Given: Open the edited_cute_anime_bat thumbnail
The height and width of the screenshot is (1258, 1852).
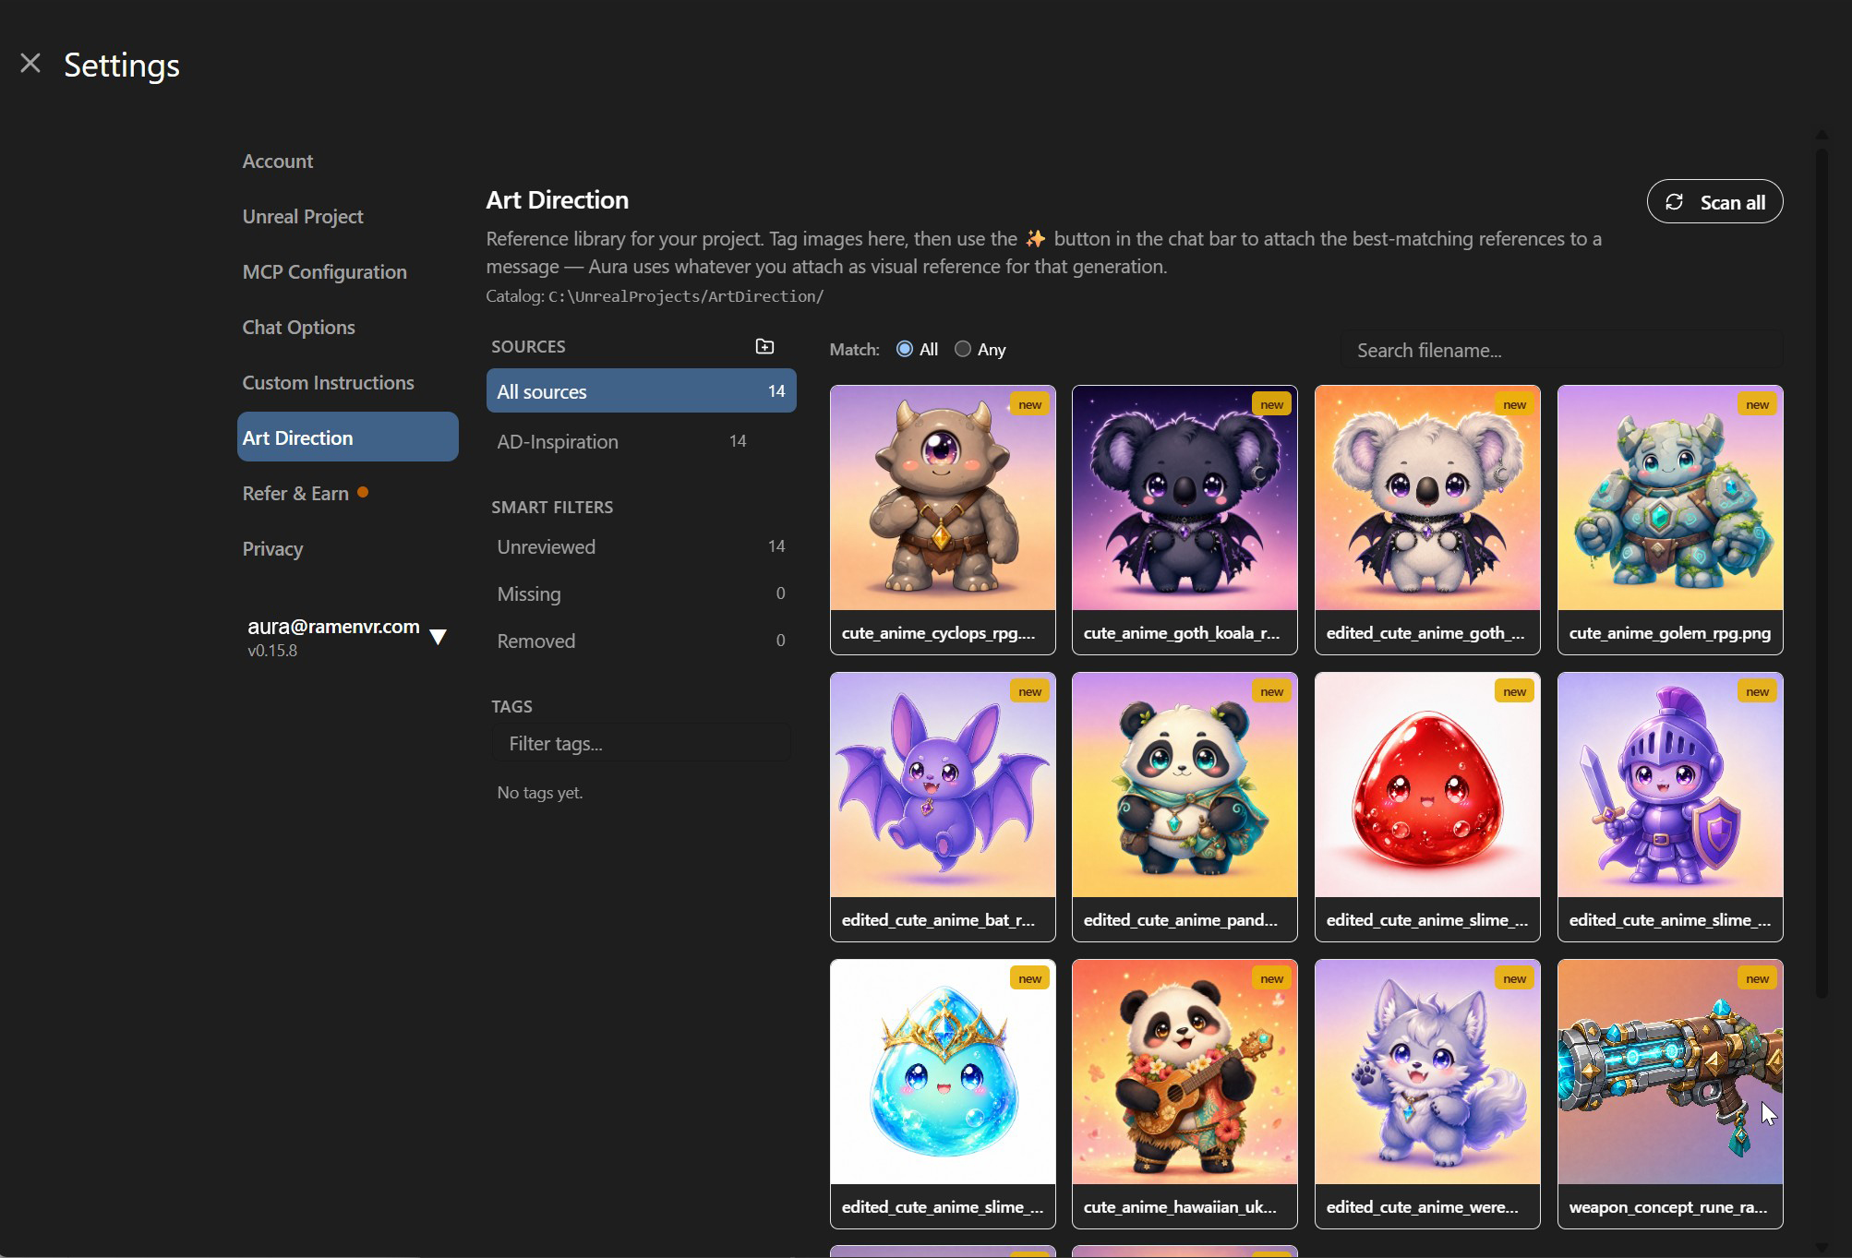Looking at the screenshot, I should (943, 807).
